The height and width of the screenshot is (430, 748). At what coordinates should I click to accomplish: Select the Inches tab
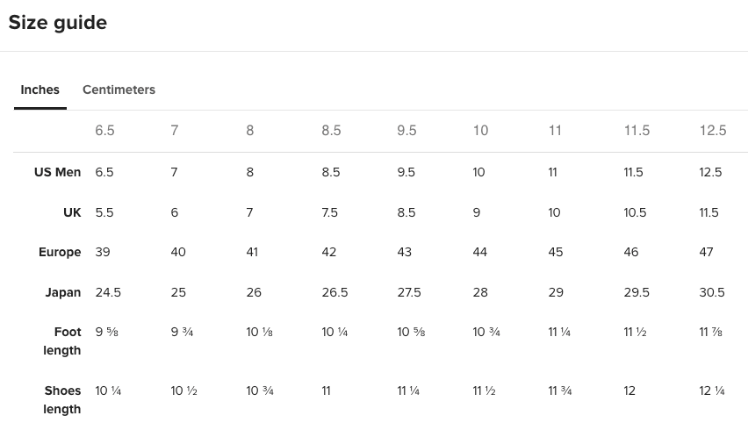click(x=40, y=90)
